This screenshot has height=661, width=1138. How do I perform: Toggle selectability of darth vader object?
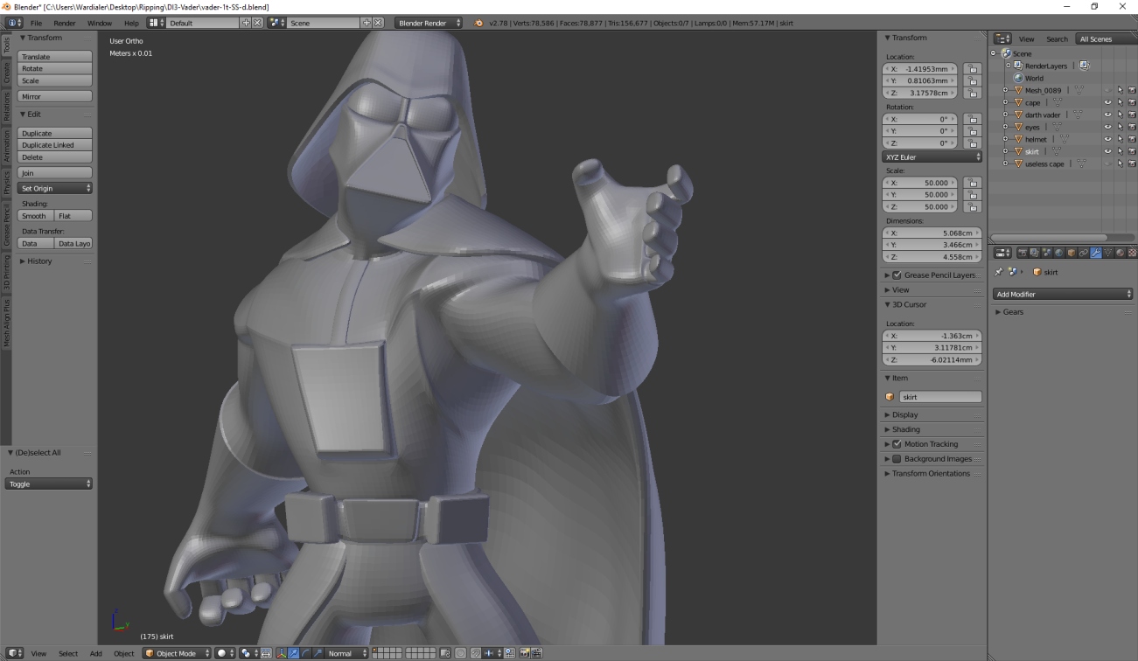pos(1120,115)
